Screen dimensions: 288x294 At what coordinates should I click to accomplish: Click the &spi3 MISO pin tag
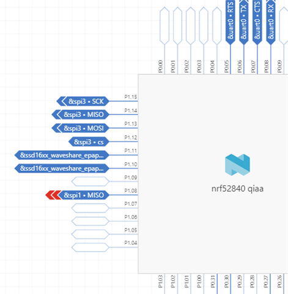(80, 115)
